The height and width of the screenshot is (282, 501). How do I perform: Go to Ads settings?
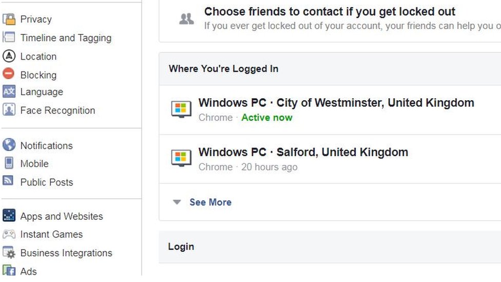point(28,271)
